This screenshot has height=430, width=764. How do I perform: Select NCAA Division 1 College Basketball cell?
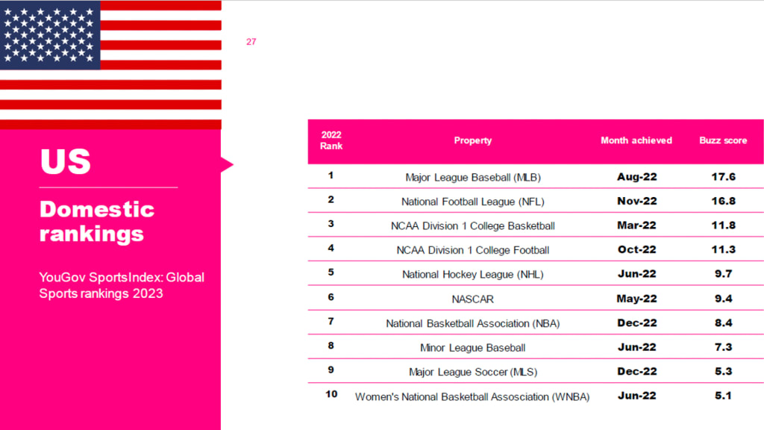point(473,225)
